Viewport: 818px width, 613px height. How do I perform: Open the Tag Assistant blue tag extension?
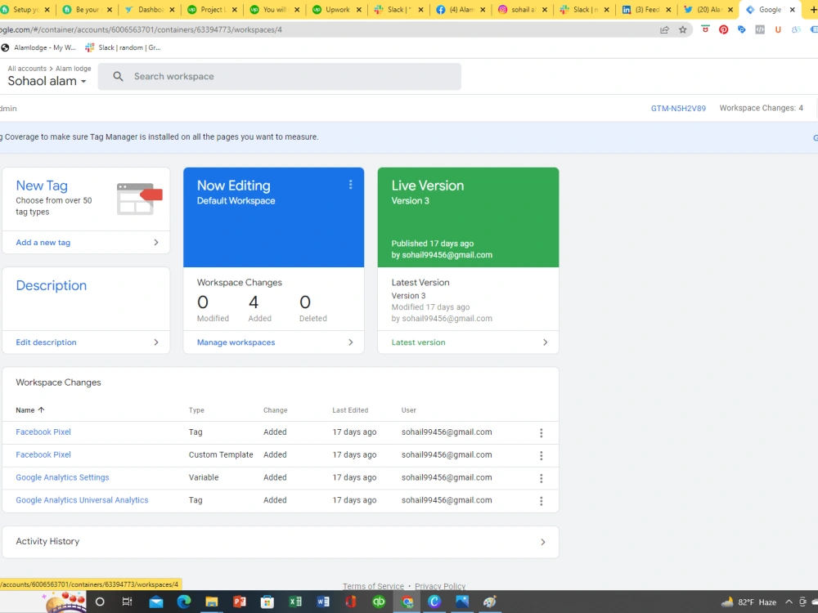coord(741,29)
